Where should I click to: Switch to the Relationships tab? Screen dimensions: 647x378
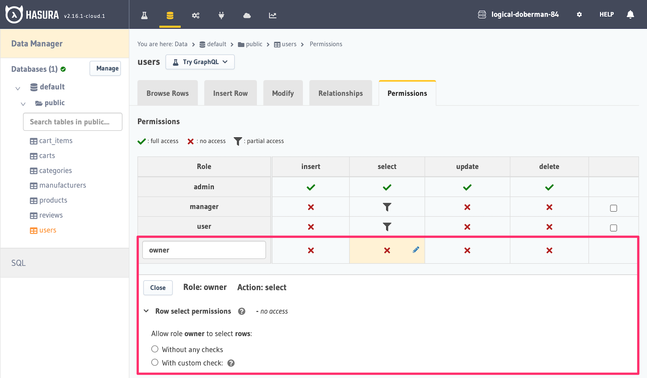coord(340,93)
